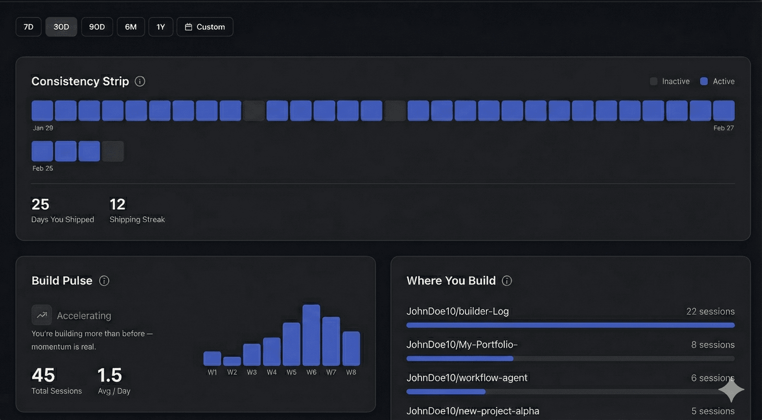Open the JohnDoe10/new-project-alpha repository
The width and height of the screenshot is (762, 420).
[x=473, y=411]
